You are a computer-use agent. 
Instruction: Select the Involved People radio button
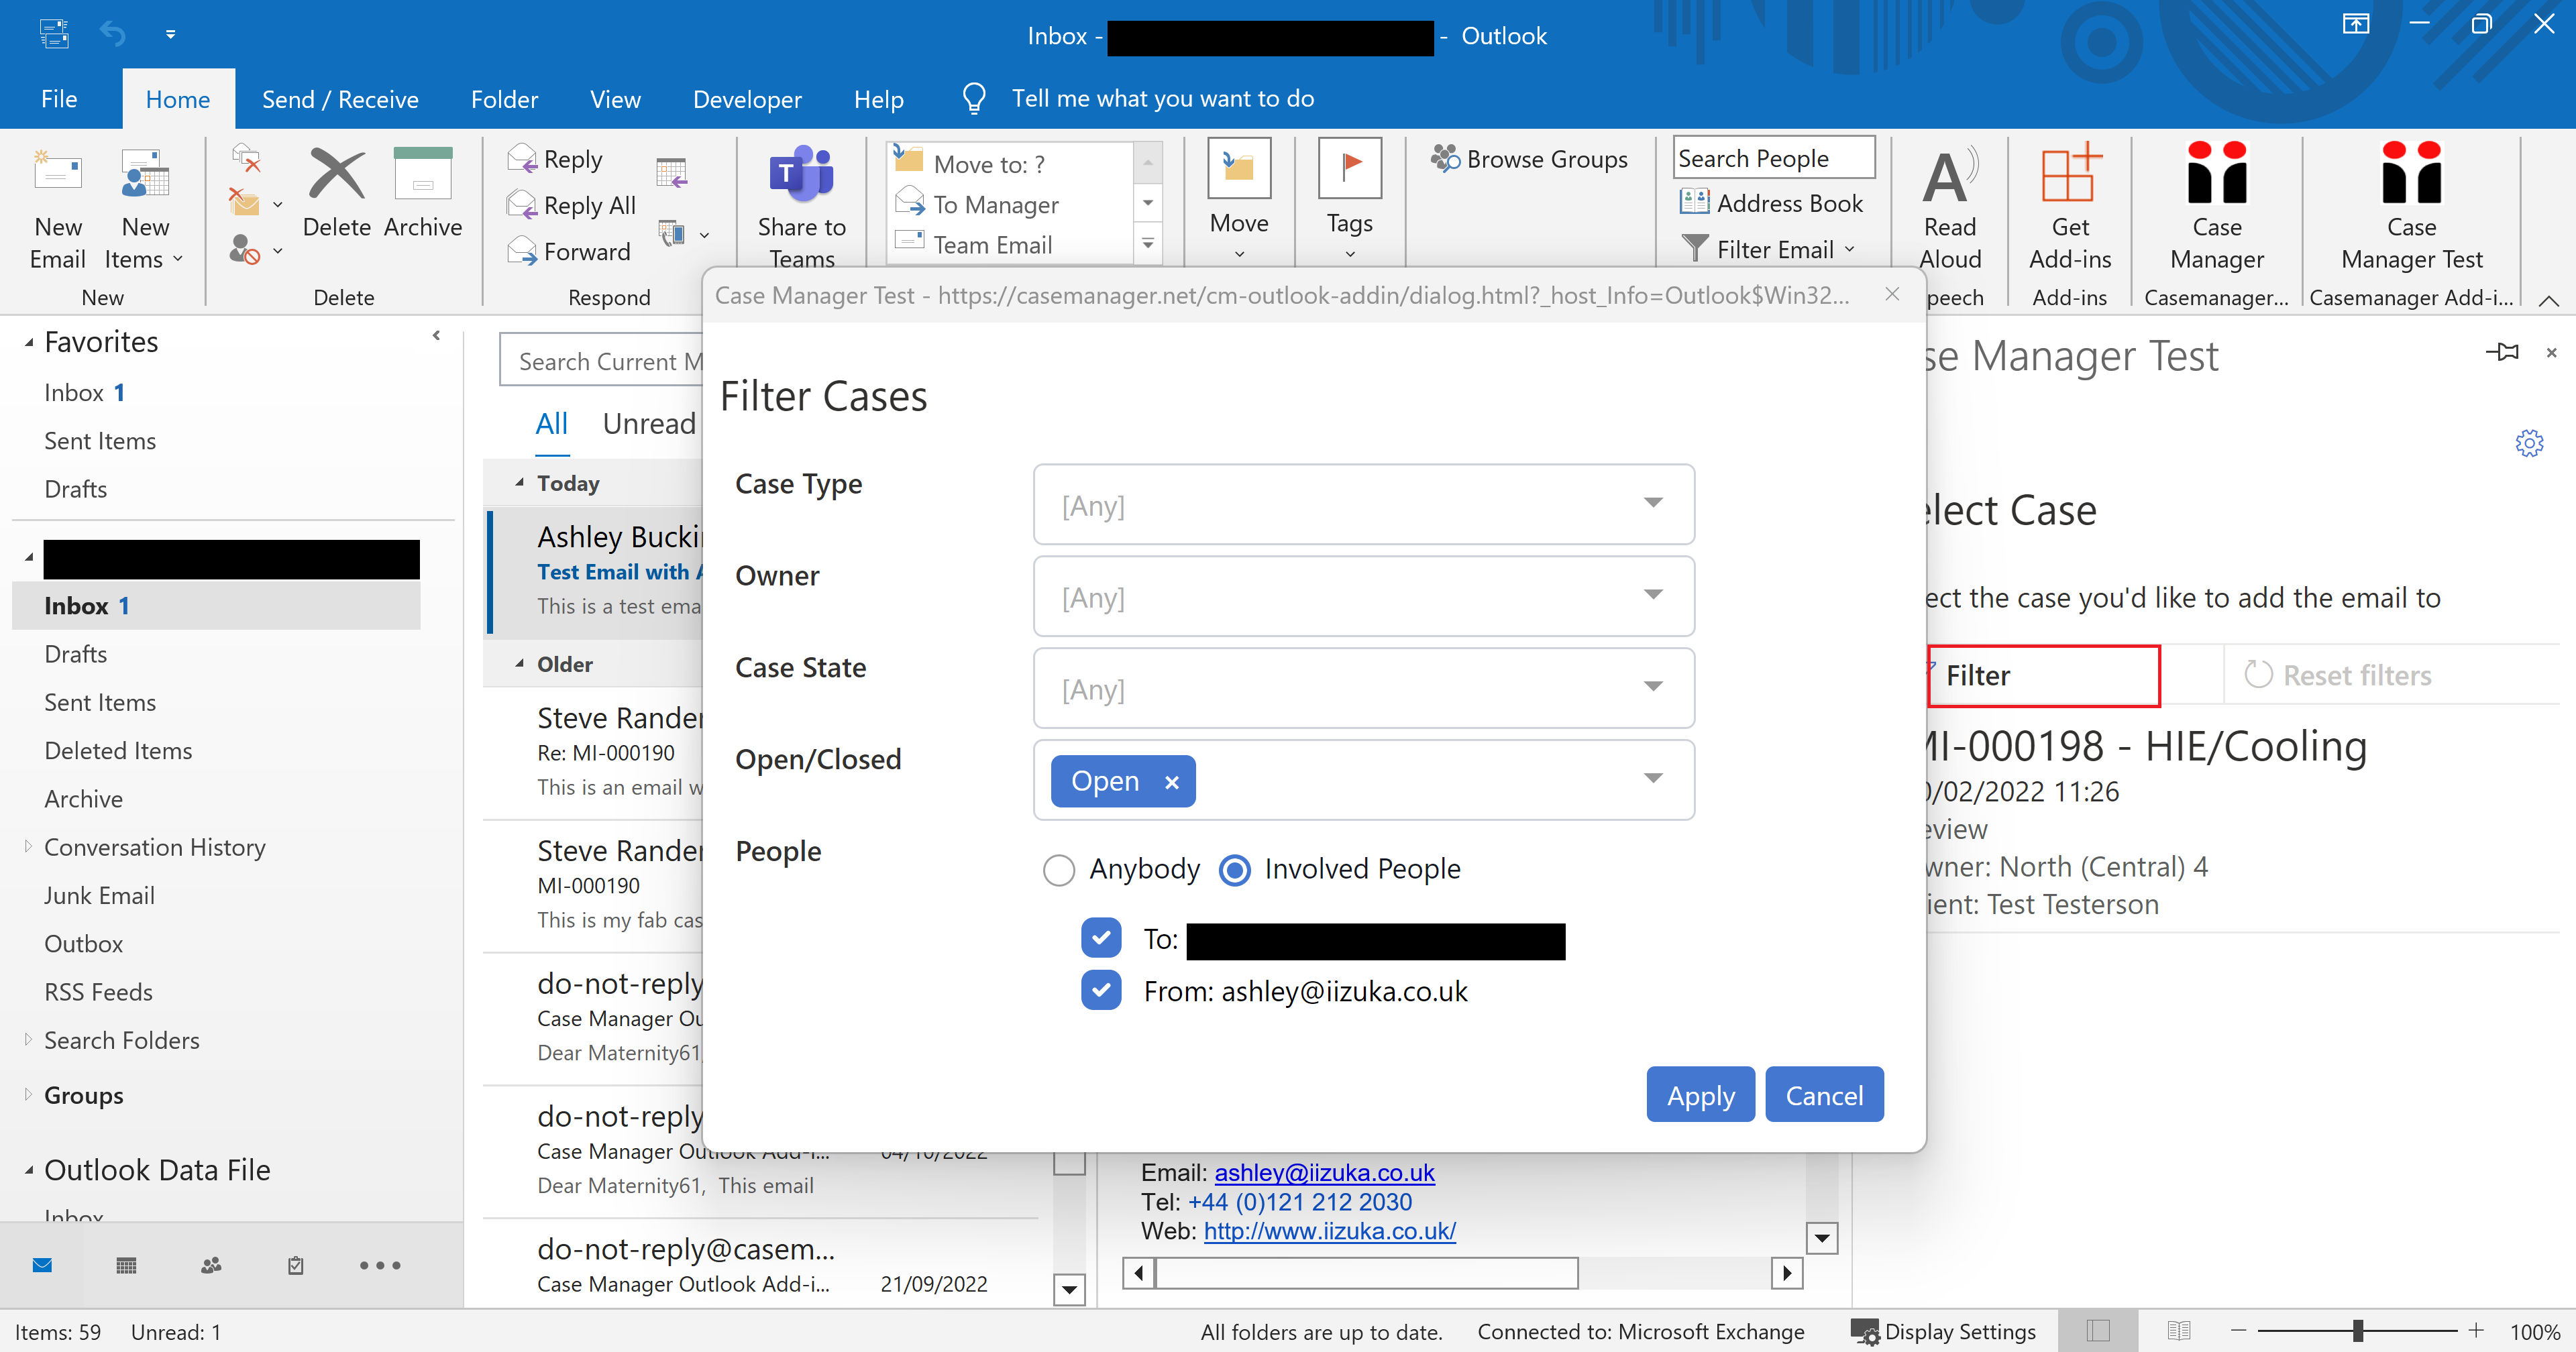click(x=1235, y=869)
